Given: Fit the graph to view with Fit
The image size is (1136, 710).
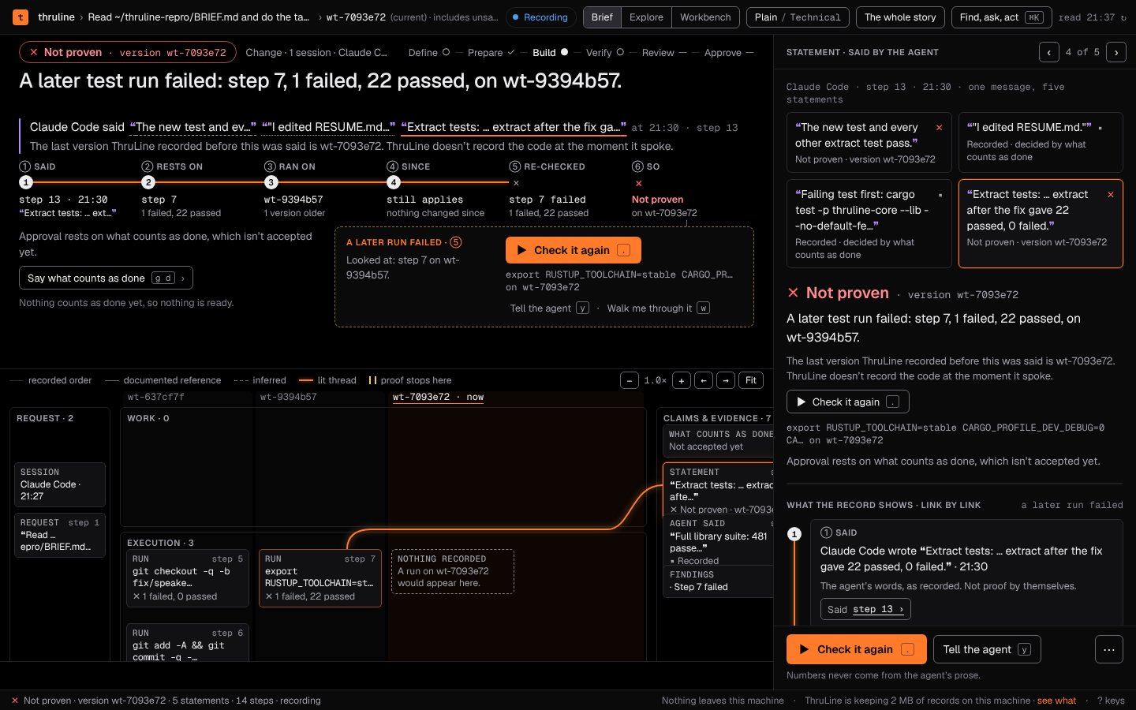Looking at the screenshot, I should click(751, 380).
